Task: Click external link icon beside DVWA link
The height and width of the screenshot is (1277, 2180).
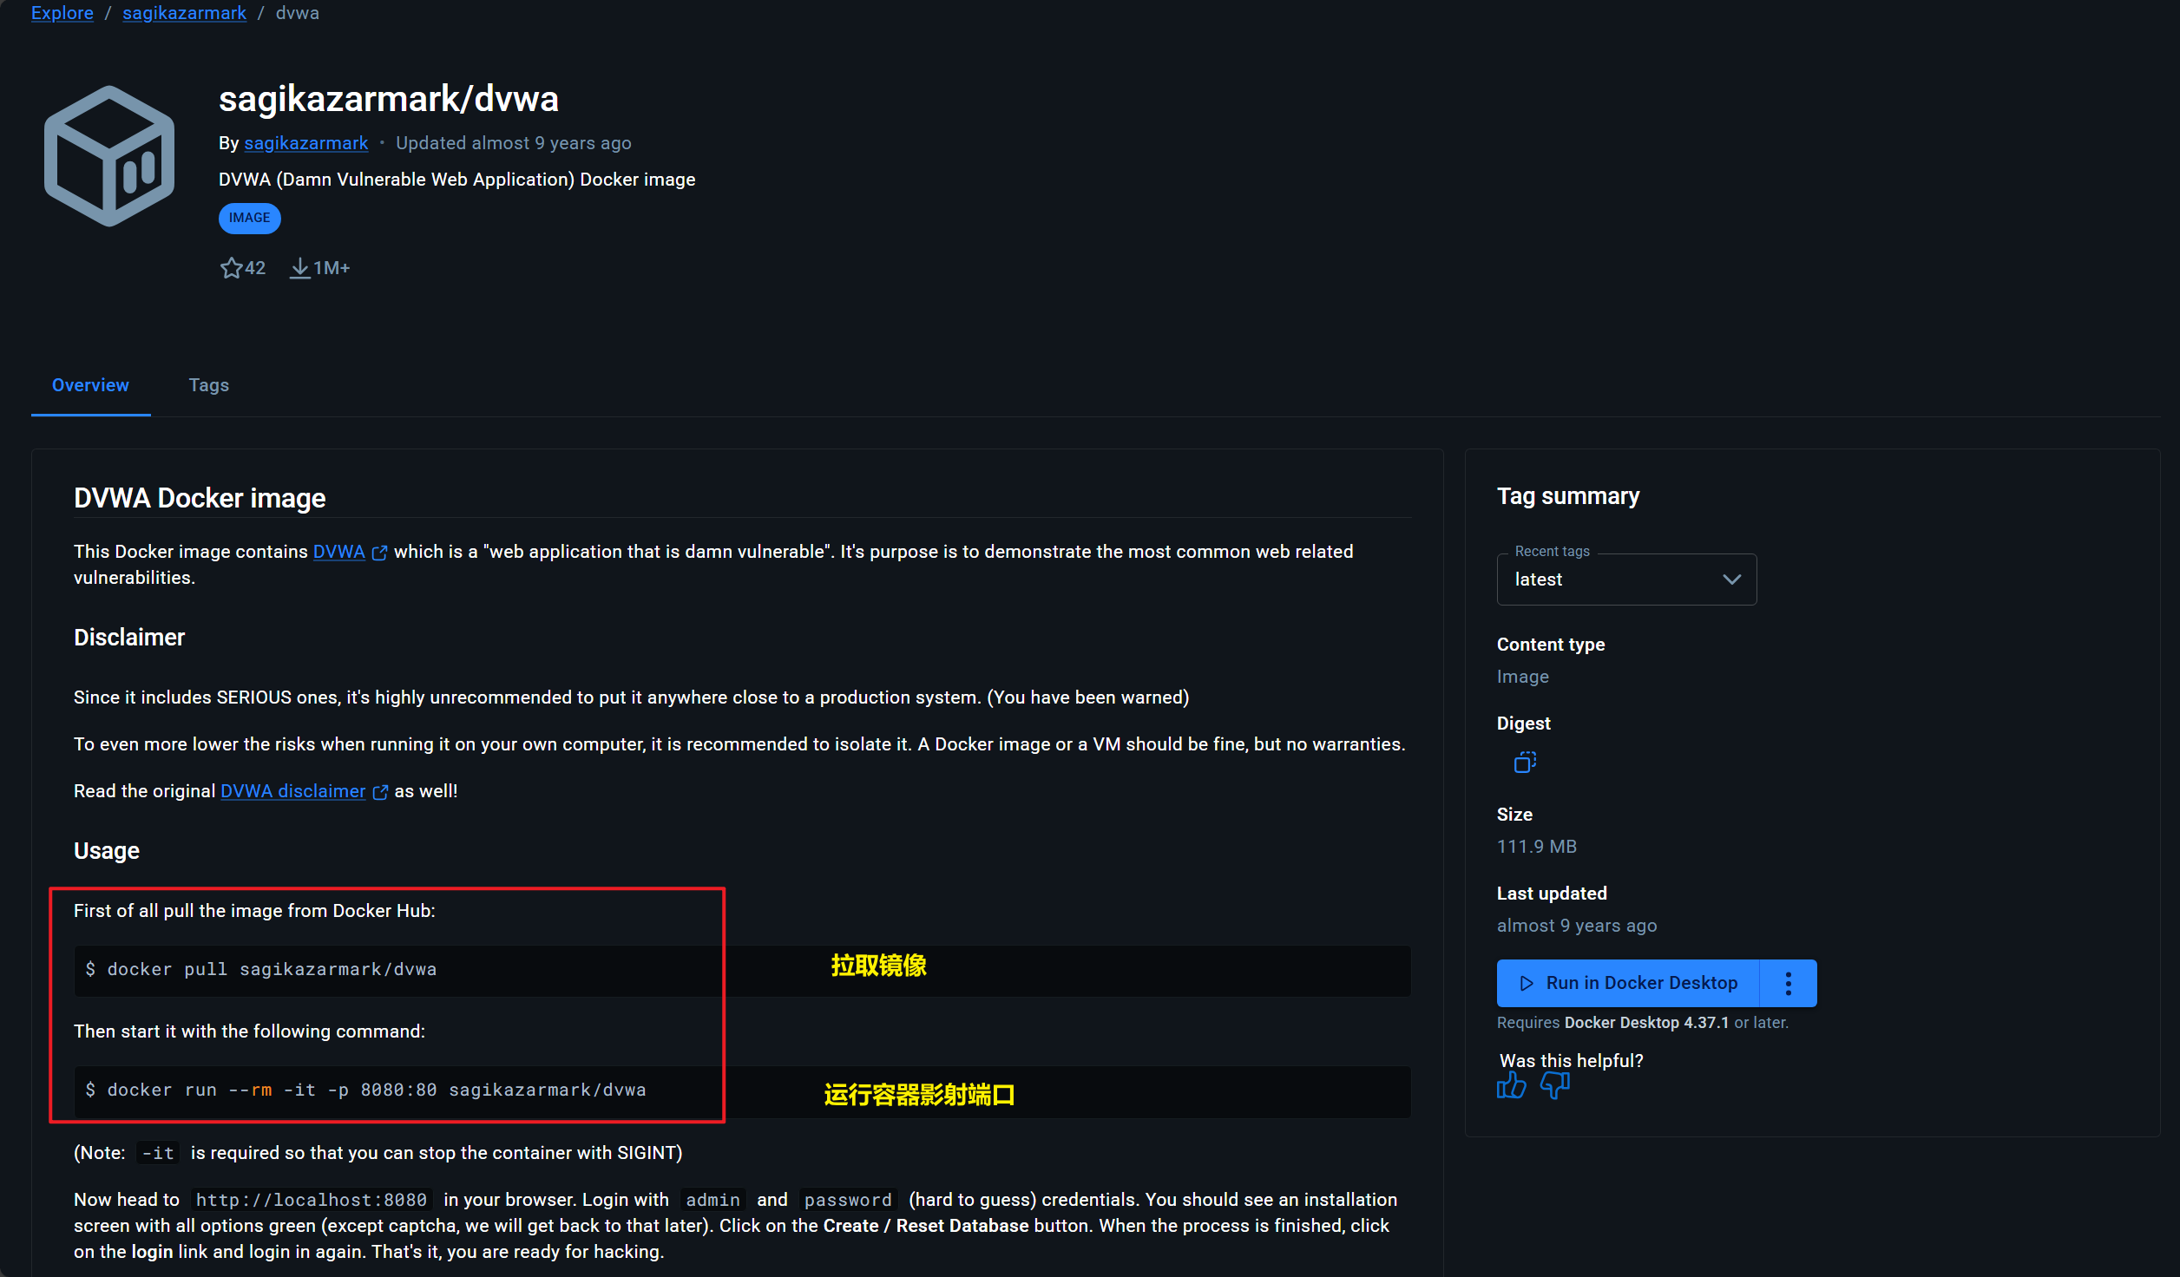Action: (x=379, y=553)
